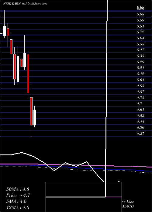Screen dimensions: 152x212
Task: Select the 4.95 price axis label
Action: pos(140,86)
